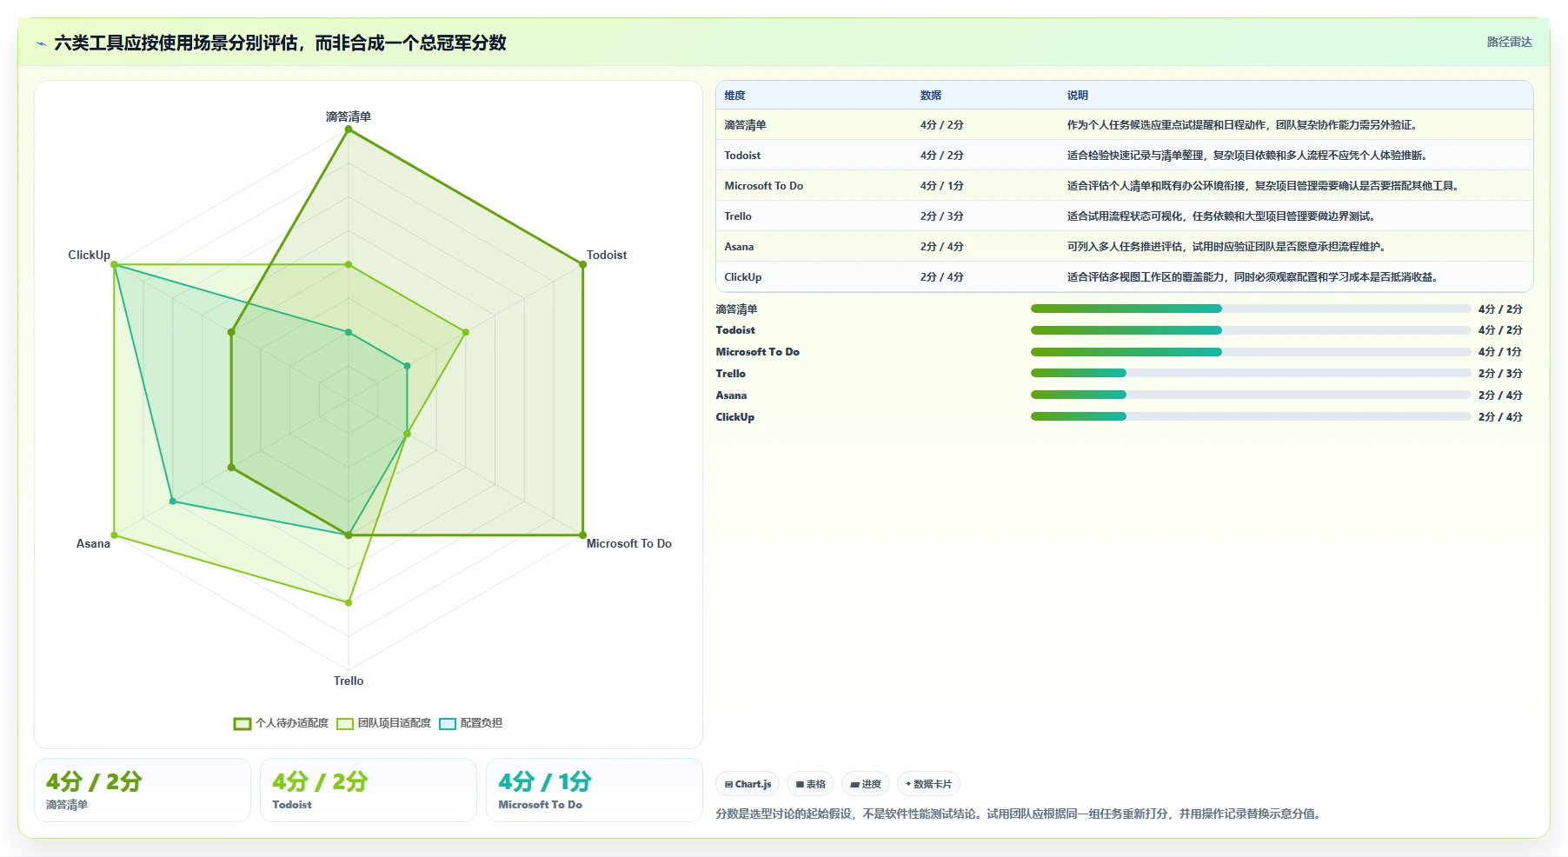Click the description starting 适合评估多视图
Screen dimensions: 1568x857
tap(1253, 277)
